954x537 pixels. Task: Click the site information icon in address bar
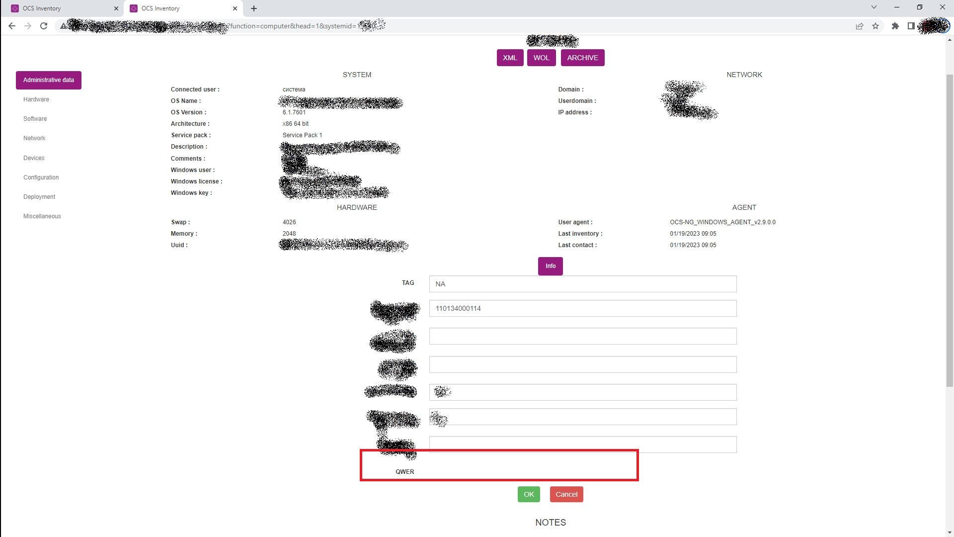pyautogui.click(x=64, y=26)
